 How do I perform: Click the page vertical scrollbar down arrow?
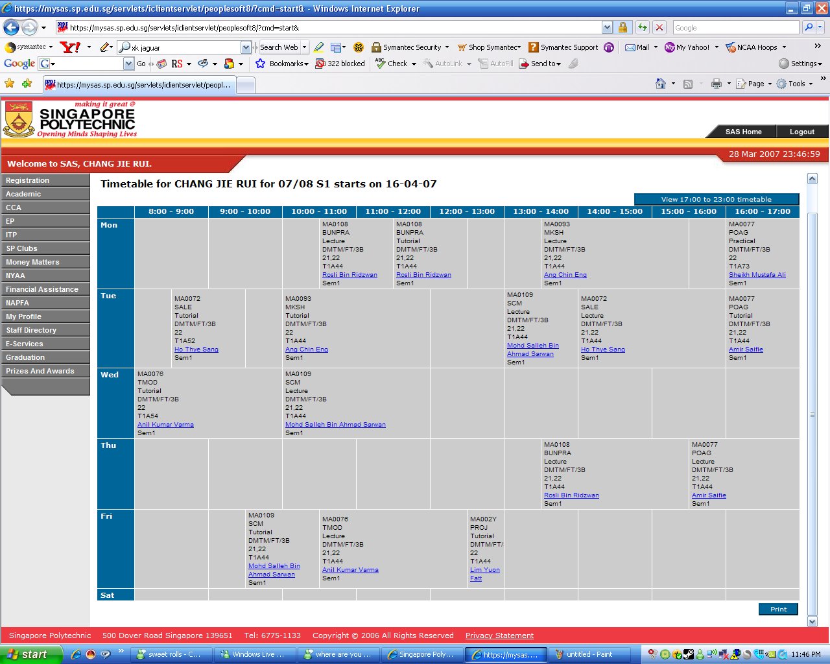pos(812,621)
